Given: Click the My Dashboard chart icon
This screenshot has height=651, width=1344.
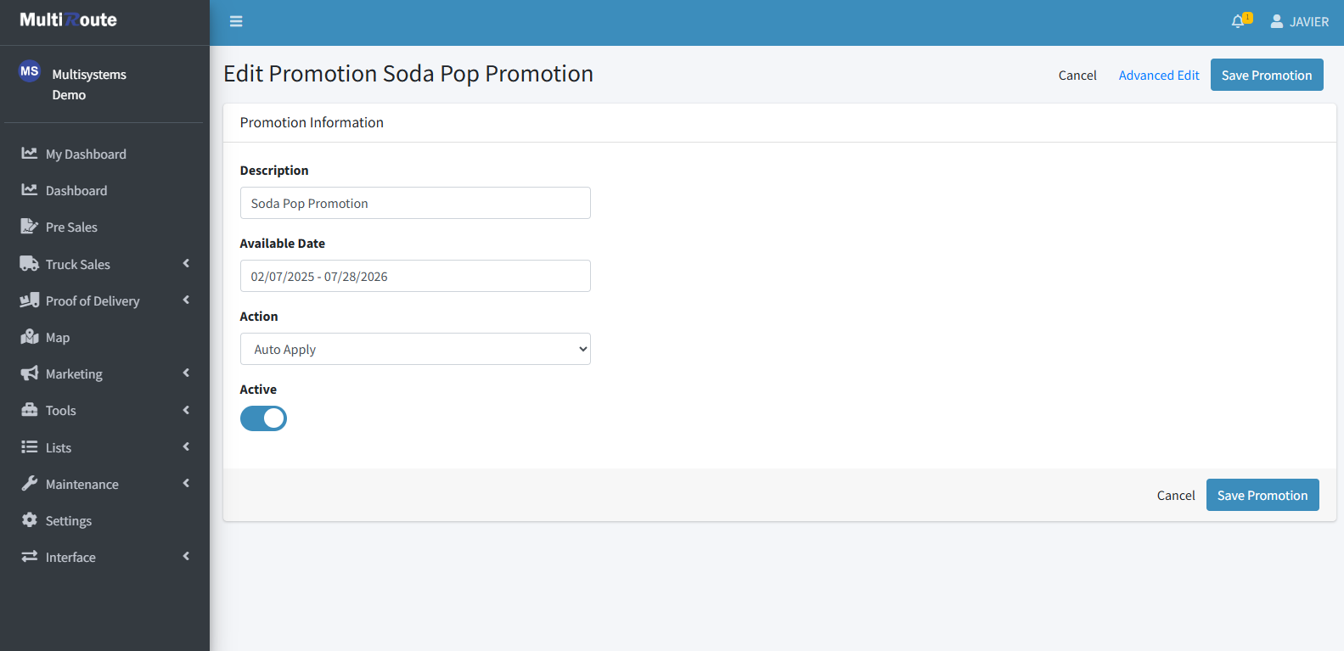Looking at the screenshot, I should (30, 154).
